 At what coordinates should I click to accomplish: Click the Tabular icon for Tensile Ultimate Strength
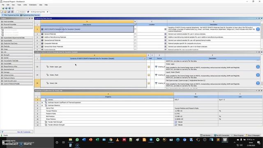coord(175,125)
